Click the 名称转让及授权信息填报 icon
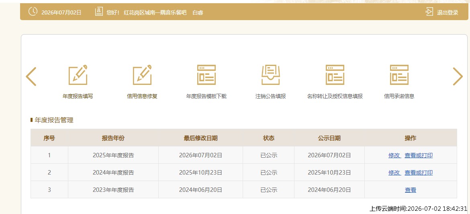 [x=335, y=75]
